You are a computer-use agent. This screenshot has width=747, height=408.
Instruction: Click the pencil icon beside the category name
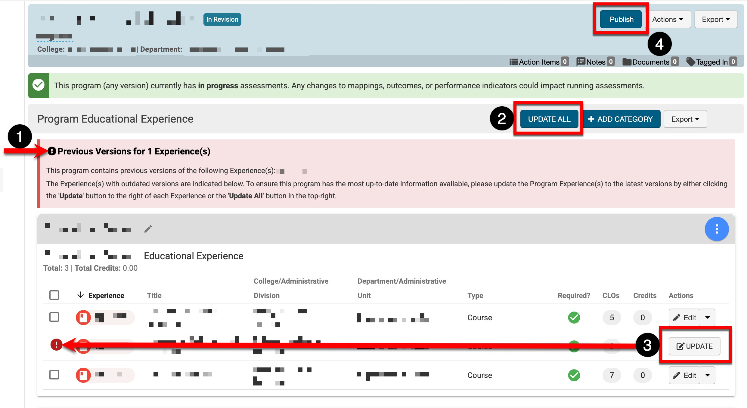(148, 229)
